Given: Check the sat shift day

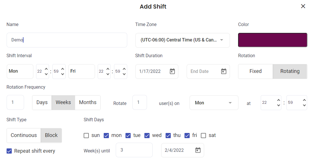Looking at the screenshot, I should point(203,135).
